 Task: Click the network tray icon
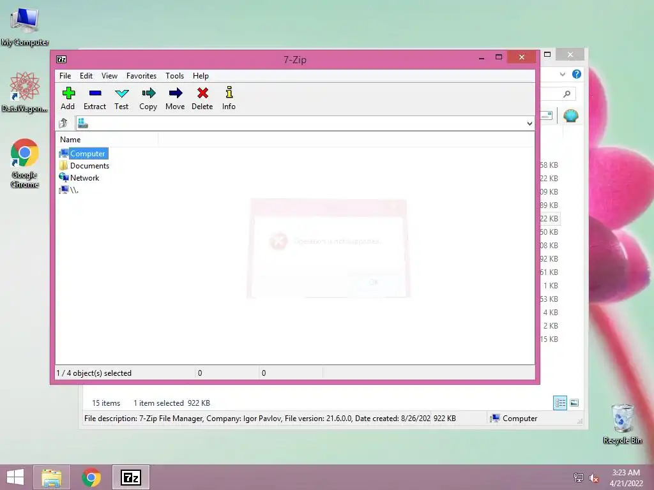tap(578, 477)
